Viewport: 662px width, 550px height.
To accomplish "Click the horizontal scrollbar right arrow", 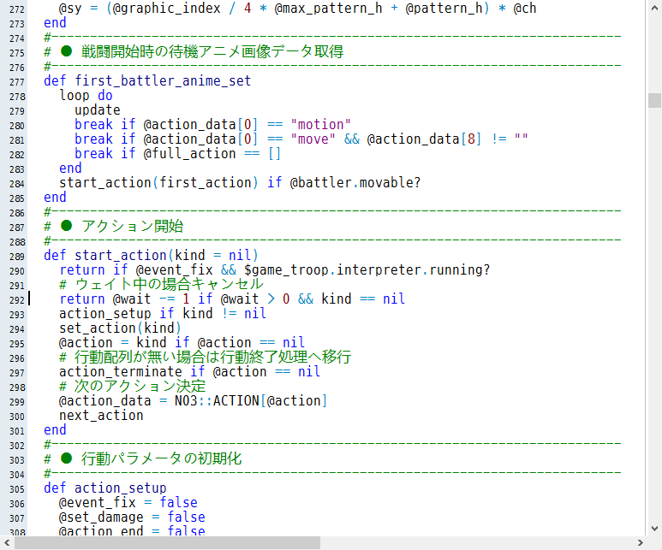I will pos(641,543).
